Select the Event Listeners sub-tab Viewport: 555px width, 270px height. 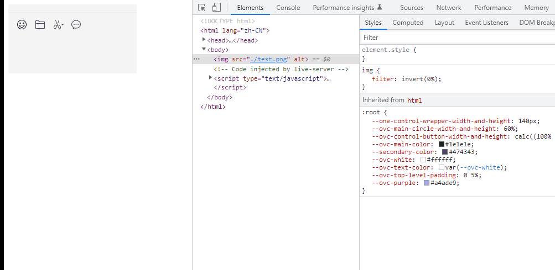click(x=487, y=23)
